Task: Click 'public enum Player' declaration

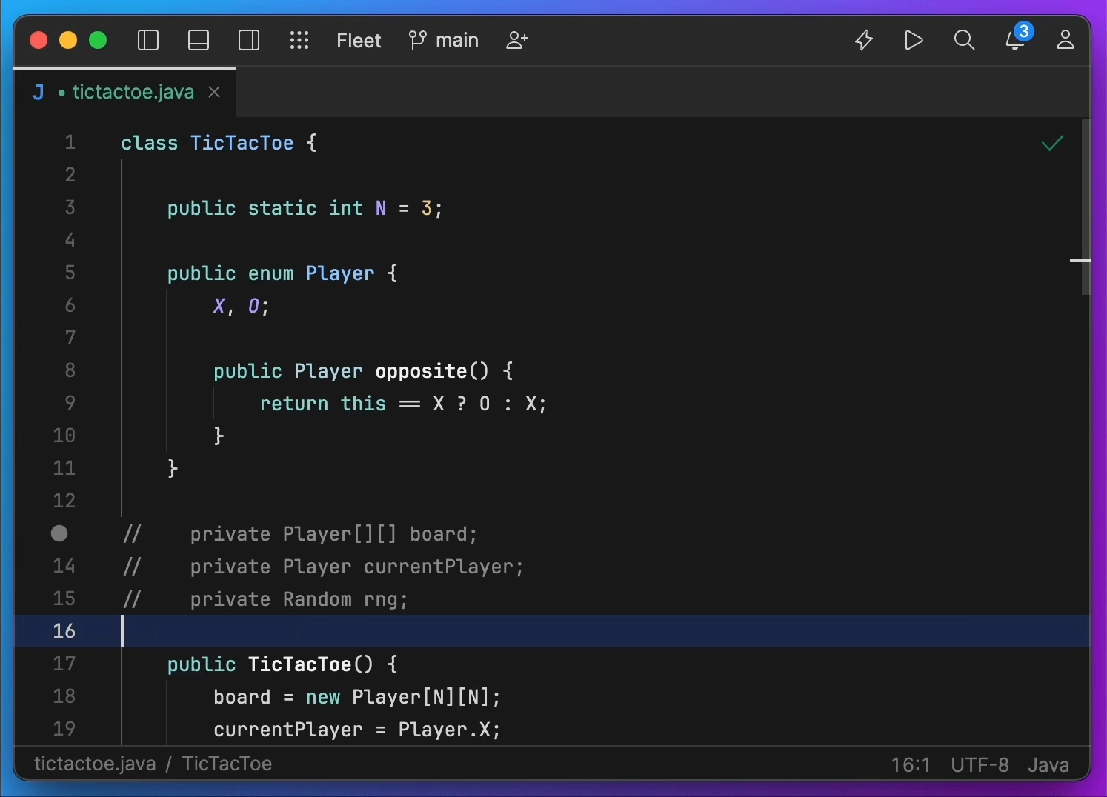Action: click(271, 273)
